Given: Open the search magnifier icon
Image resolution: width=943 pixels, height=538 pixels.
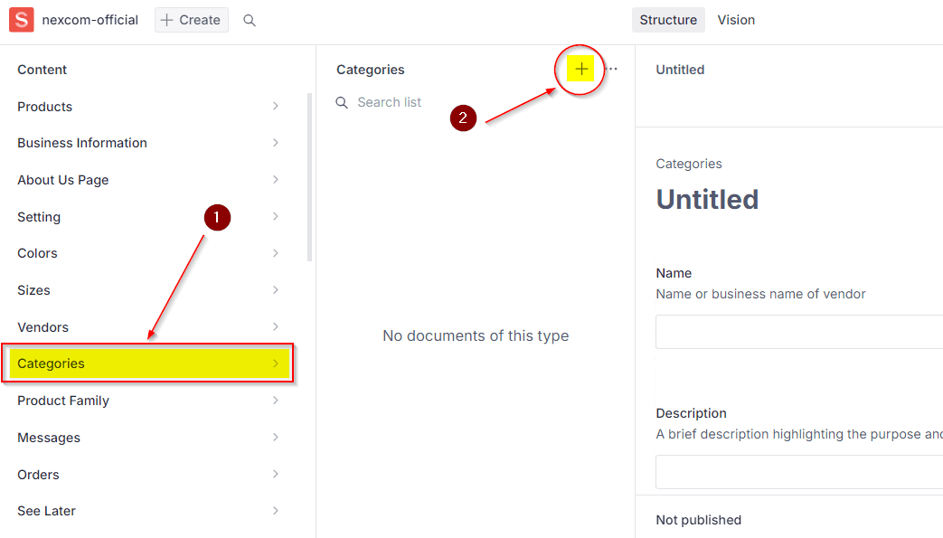Looking at the screenshot, I should 250,20.
